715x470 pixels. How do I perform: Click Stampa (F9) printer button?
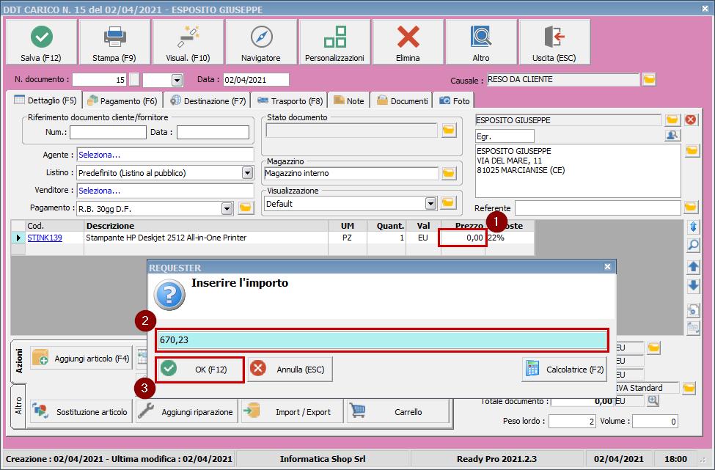coord(114,42)
